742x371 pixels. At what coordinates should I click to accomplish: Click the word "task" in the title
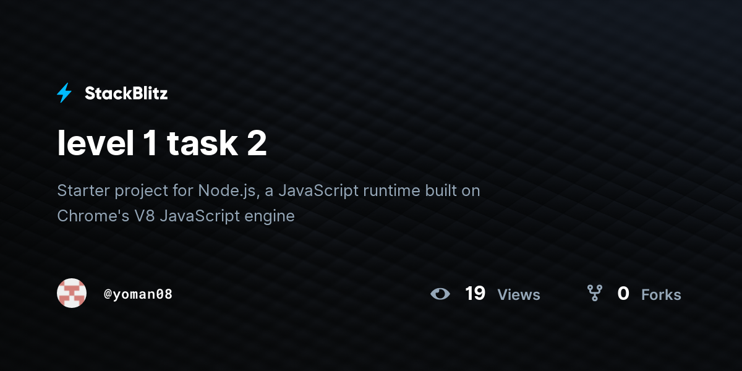pyautogui.click(x=202, y=143)
